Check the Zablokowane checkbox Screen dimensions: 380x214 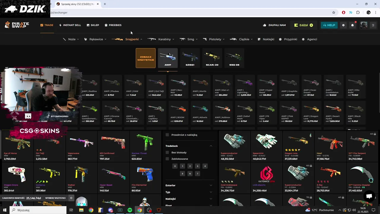(x=167, y=159)
